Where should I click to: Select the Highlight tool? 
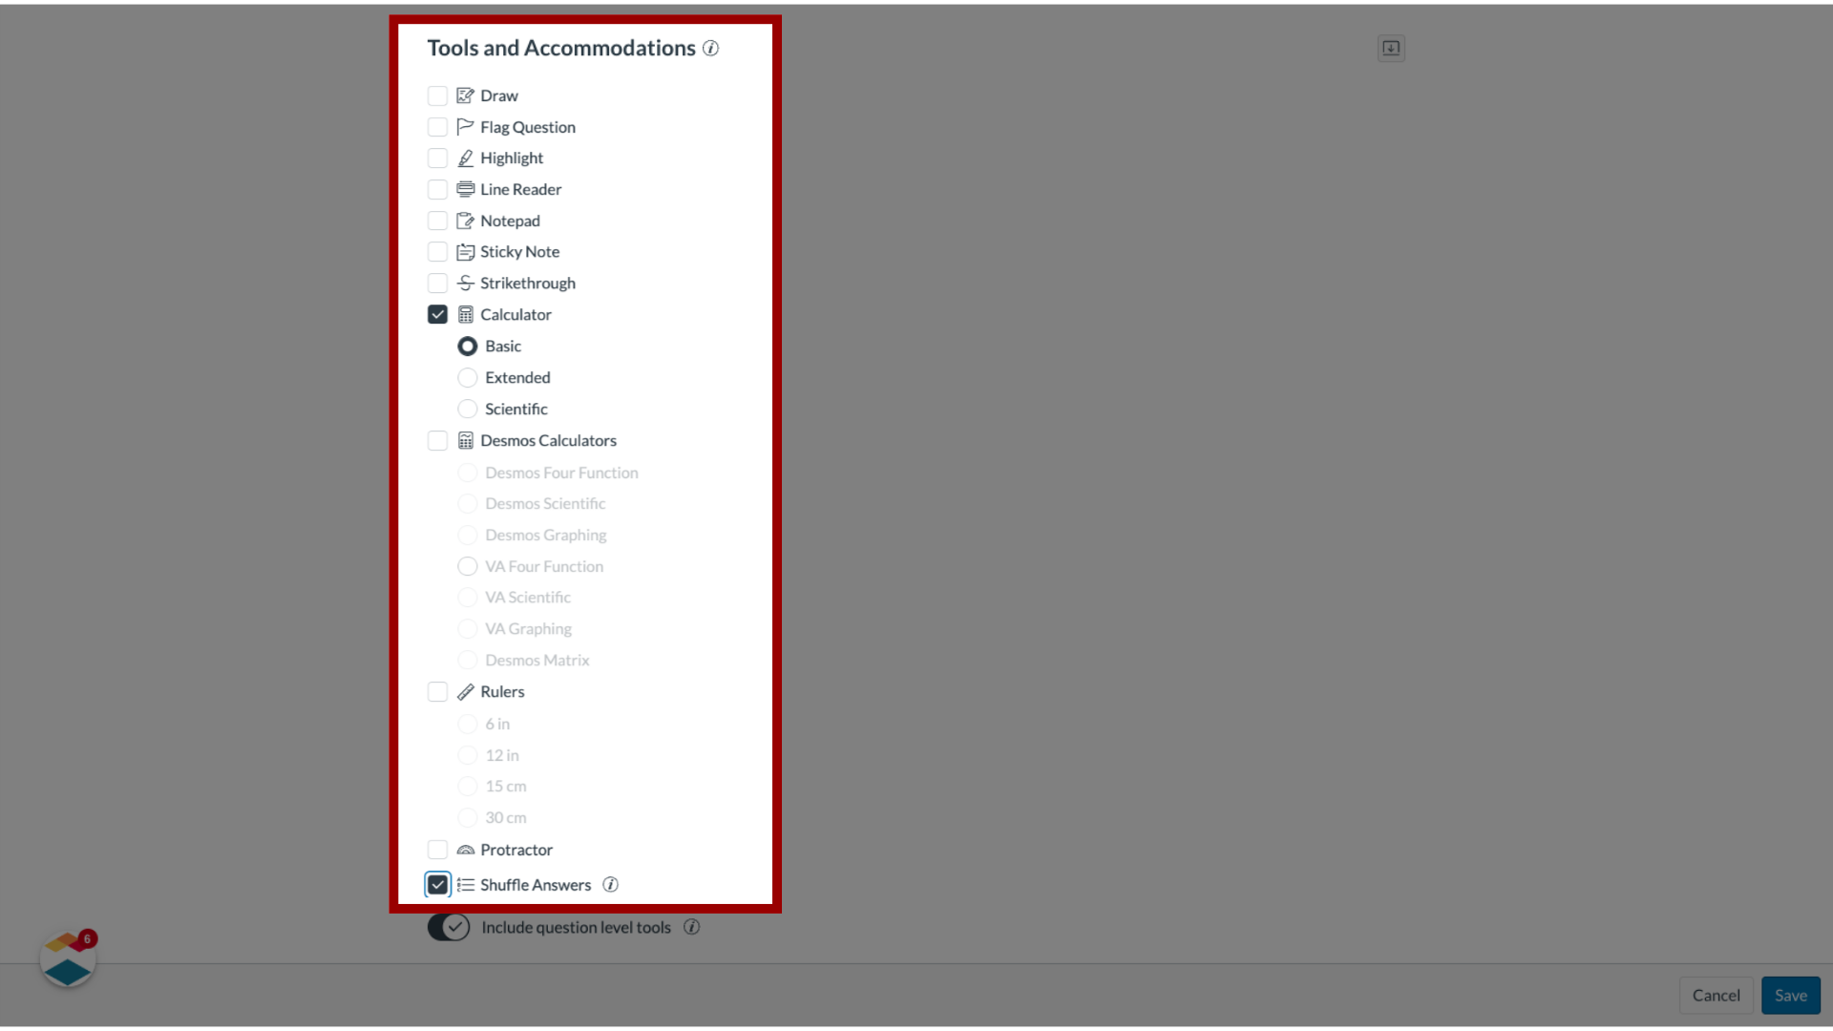pyautogui.click(x=437, y=158)
